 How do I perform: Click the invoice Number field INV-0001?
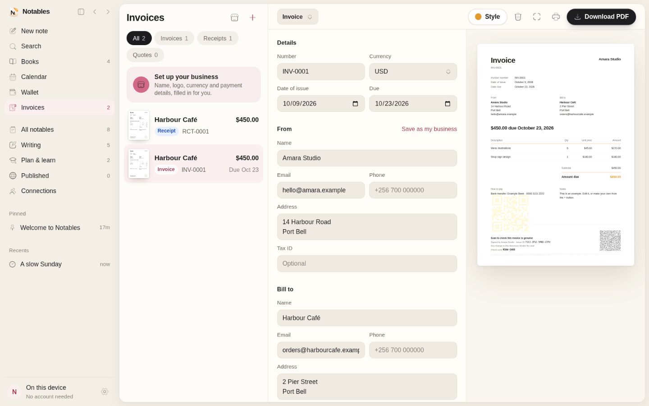coord(321,72)
